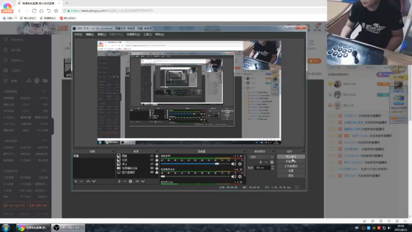Toggle the lock on the first source row
This screenshot has width=412, height=232.
tap(157, 156)
